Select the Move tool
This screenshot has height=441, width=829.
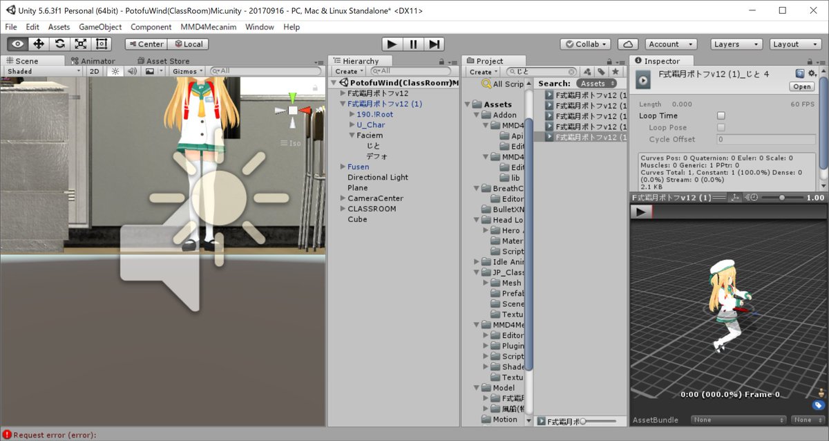coord(39,44)
